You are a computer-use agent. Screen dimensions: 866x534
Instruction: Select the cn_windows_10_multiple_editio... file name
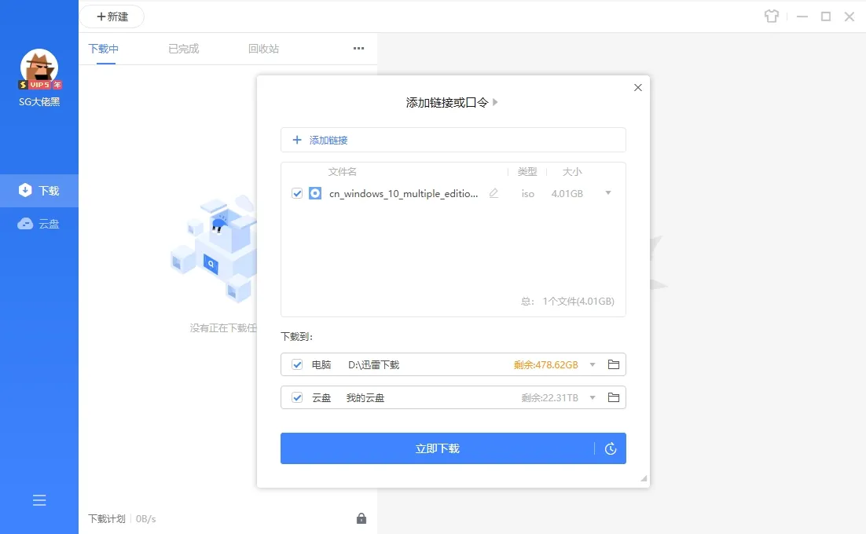point(404,194)
